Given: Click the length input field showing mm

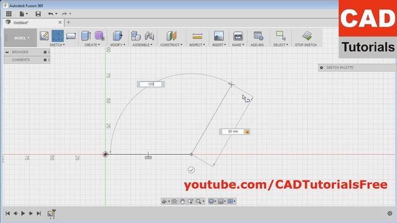Looking at the screenshot, I should 233,131.
